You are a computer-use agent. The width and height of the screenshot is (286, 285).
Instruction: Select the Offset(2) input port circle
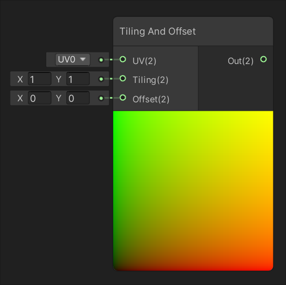pos(122,98)
